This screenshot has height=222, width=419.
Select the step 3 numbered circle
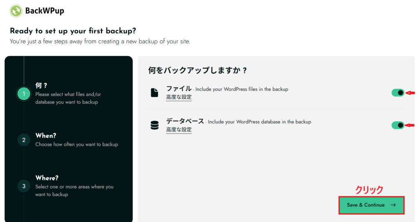point(24,186)
